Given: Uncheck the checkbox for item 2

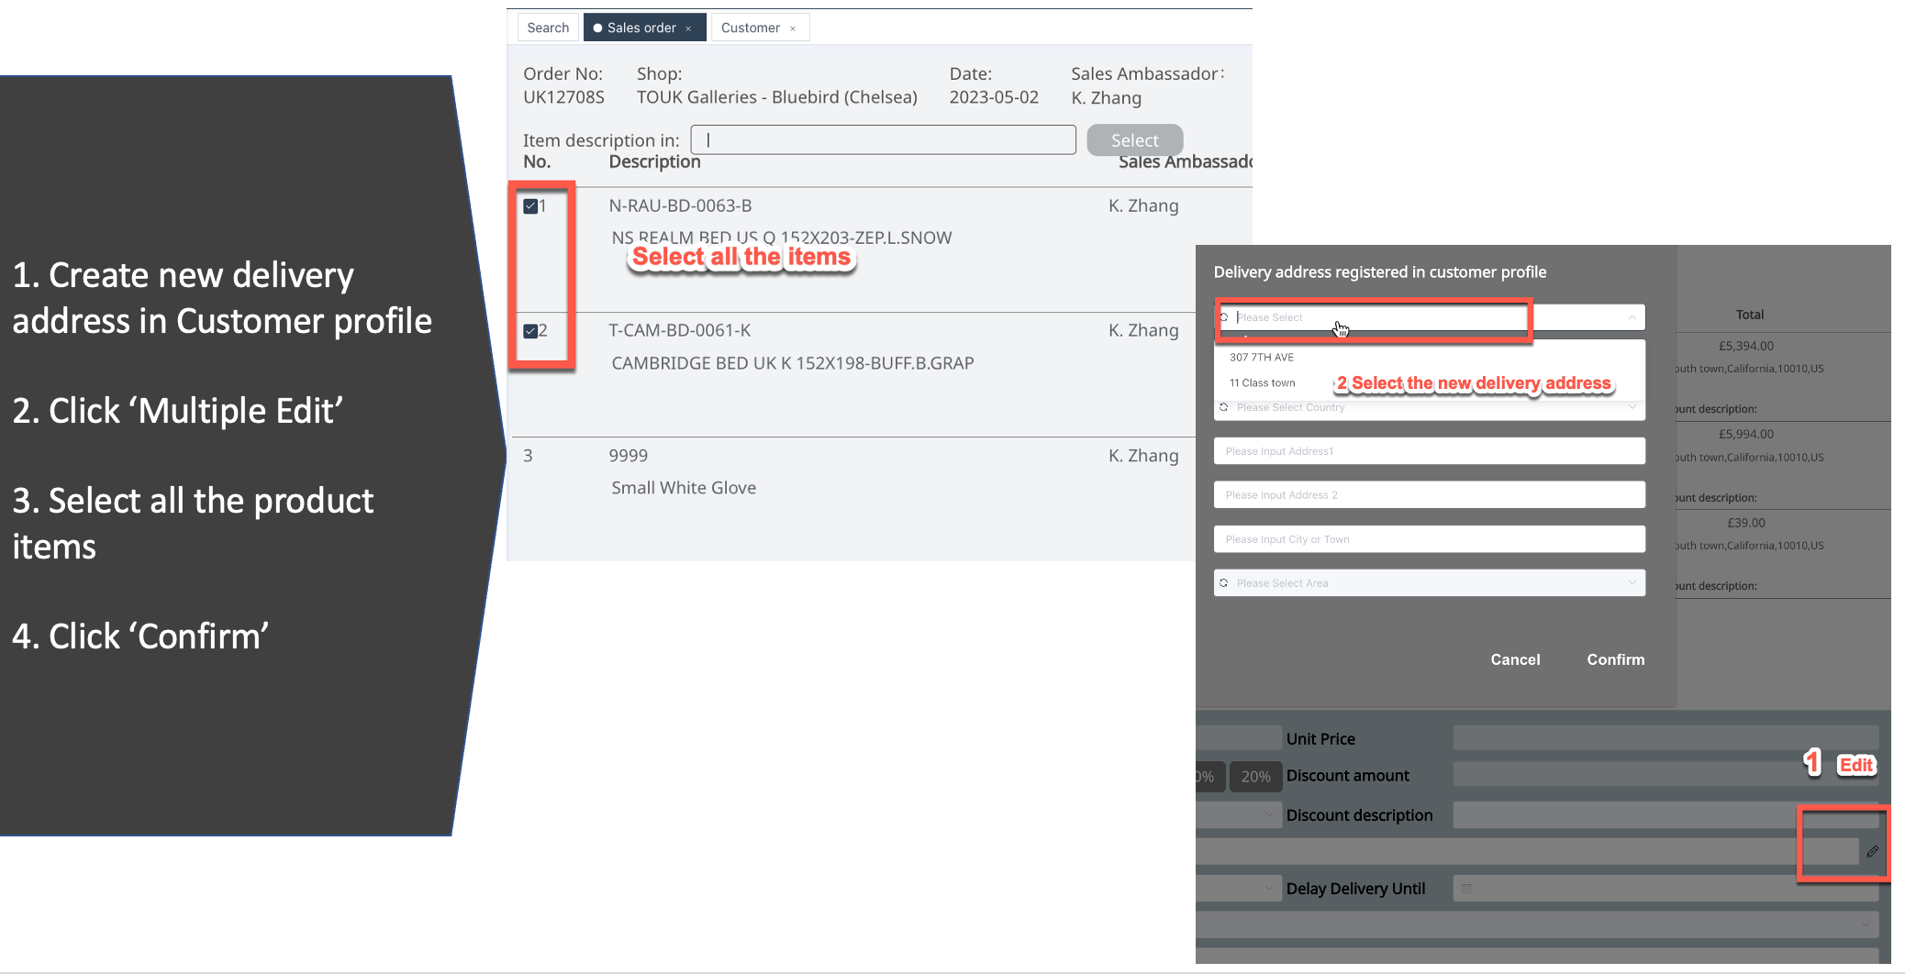Looking at the screenshot, I should point(530,331).
